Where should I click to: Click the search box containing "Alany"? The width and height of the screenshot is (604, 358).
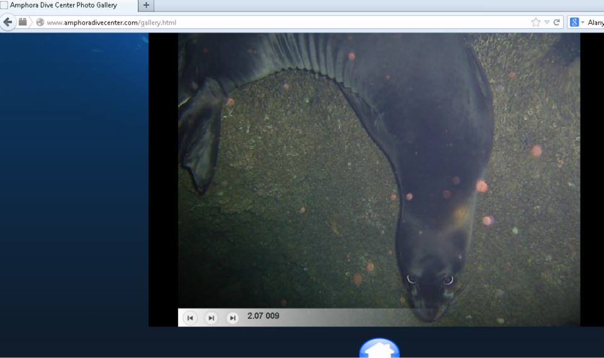tap(595, 23)
